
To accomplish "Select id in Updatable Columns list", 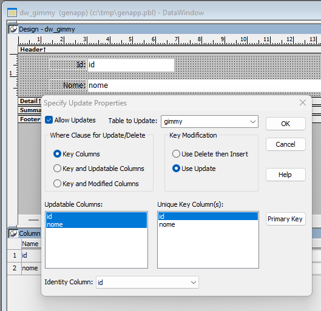I will (96, 216).
